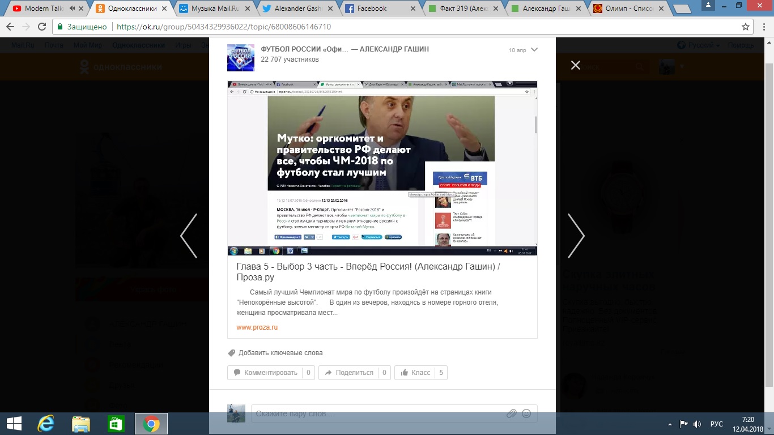Go to the next post with the right arrow
This screenshot has height=435, width=774.
tap(576, 236)
